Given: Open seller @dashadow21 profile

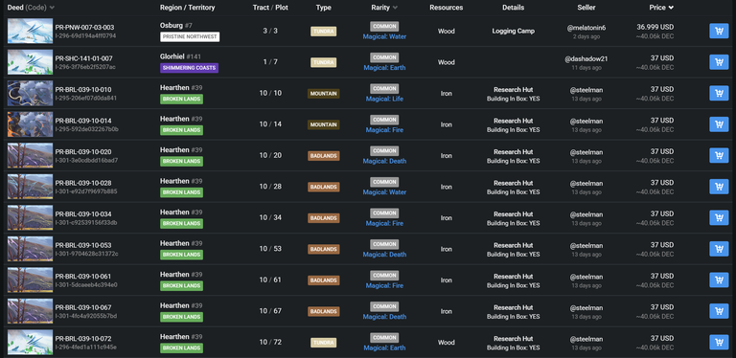Looking at the screenshot, I should (x=586, y=58).
